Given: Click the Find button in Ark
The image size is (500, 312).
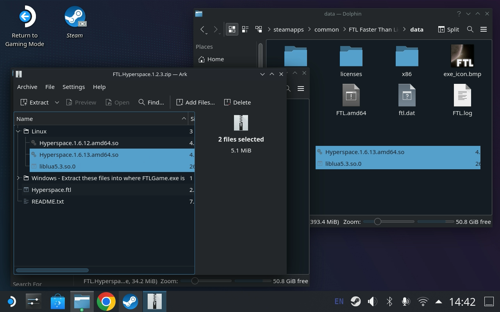Looking at the screenshot, I should click(x=151, y=102).
